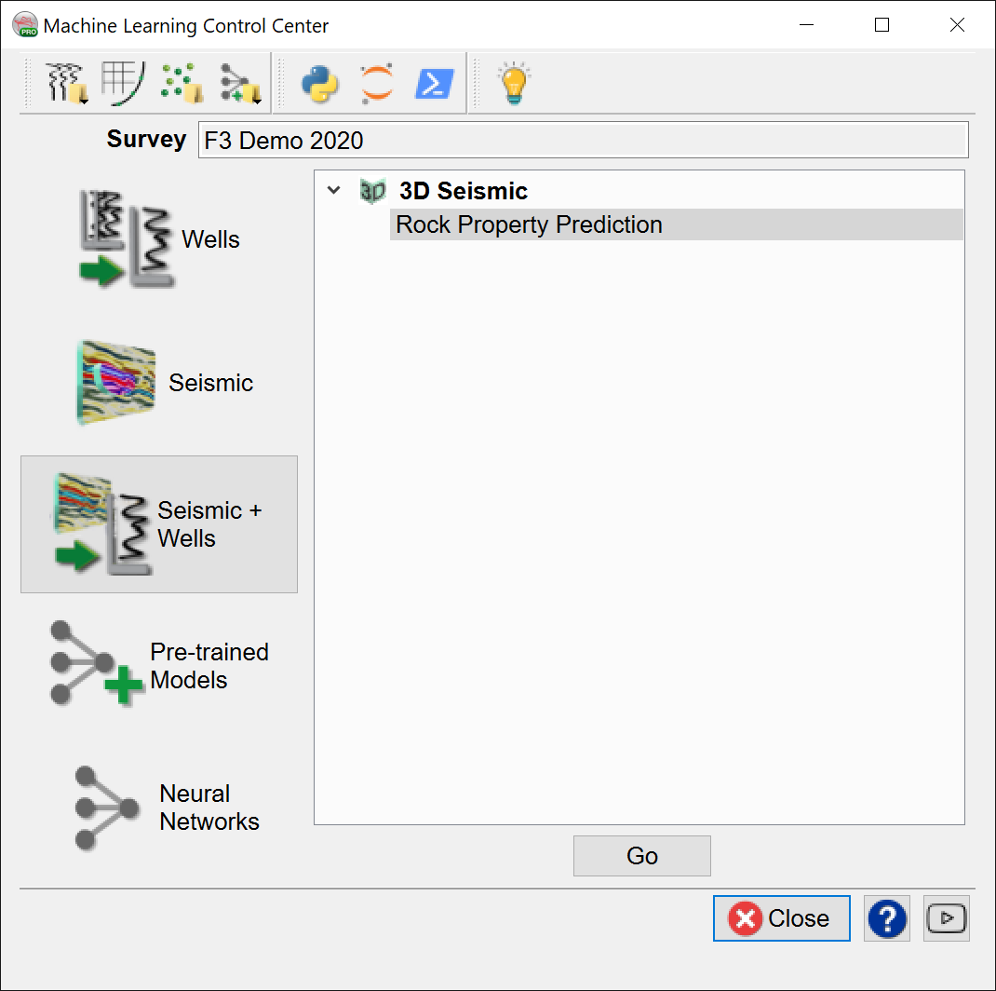
Task: Click the Survey name field
Action: click(583, 141)
